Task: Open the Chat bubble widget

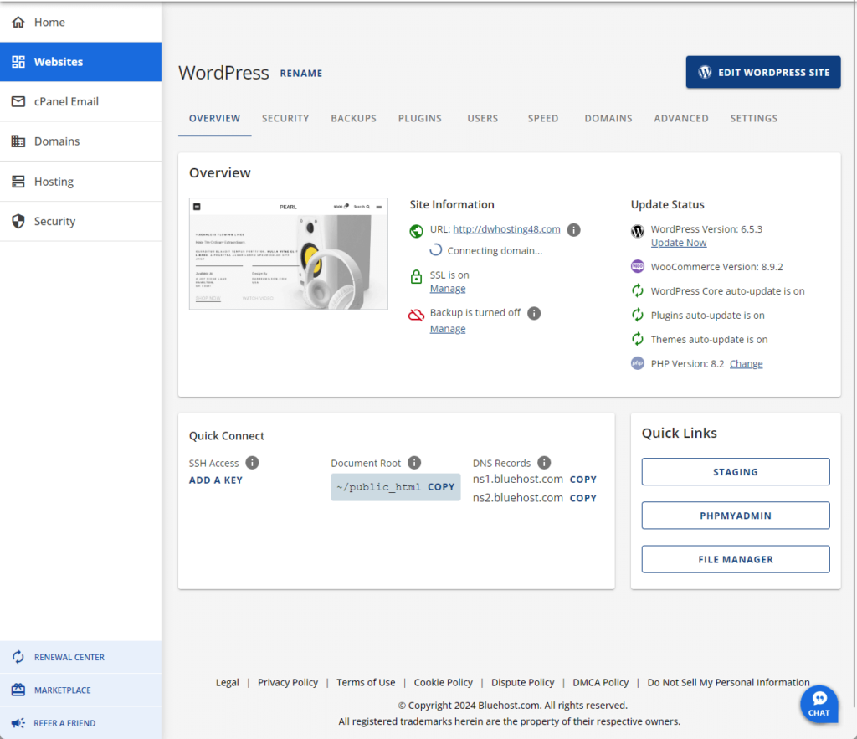Action: click(819, 704)
